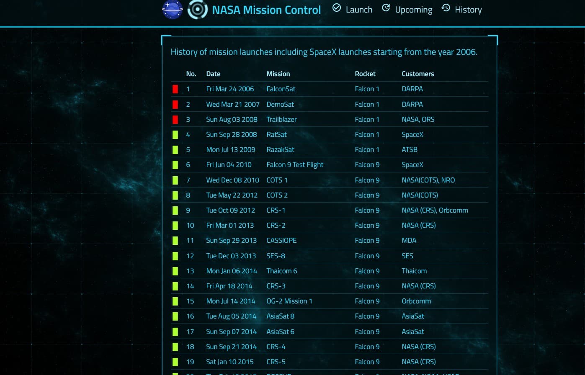
Task: Click the Rocket column header
Action: click(365, 74)
